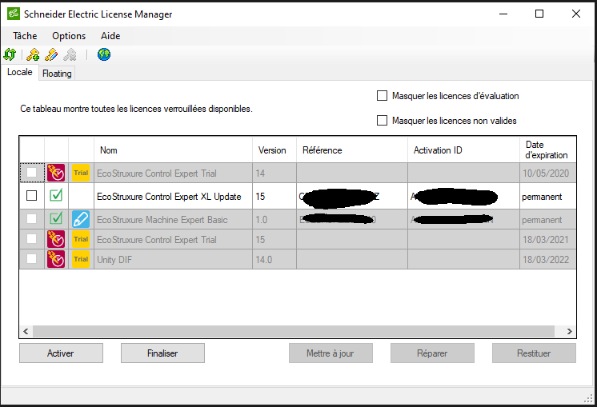Switch to the Floating tab
Screen dimensions: 597x407
click(57, 74)
